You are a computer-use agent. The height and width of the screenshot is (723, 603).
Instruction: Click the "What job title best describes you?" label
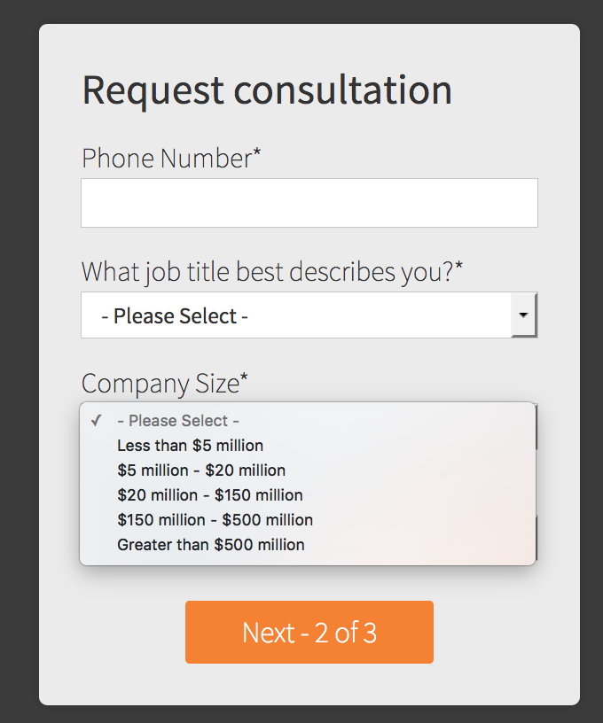tap(267, 271)
